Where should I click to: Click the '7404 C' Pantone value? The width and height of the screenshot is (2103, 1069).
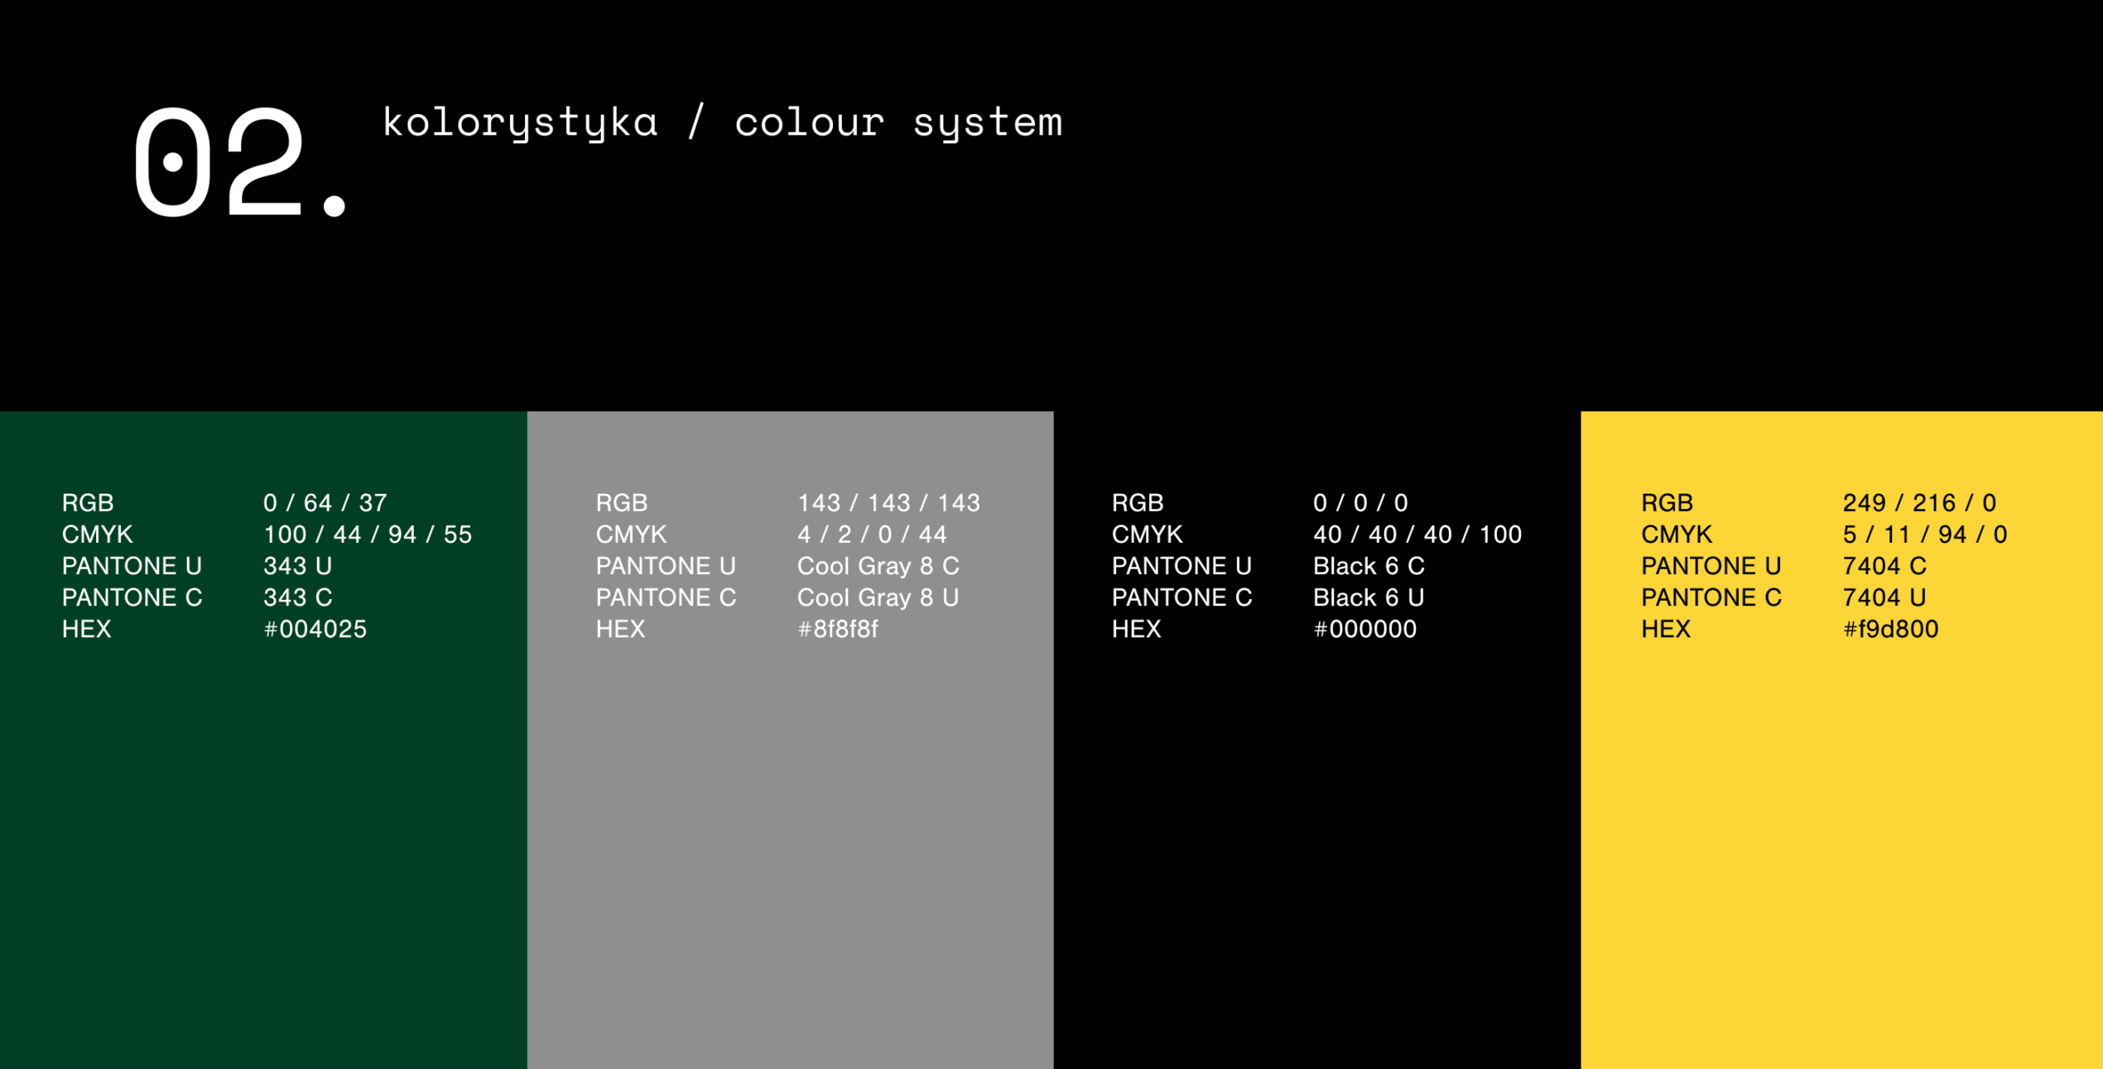1884,566
